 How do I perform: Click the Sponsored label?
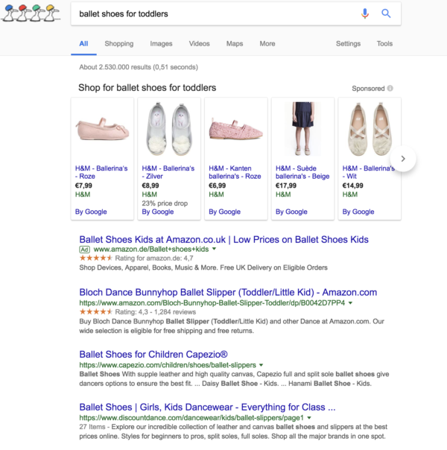pos(368,89)
